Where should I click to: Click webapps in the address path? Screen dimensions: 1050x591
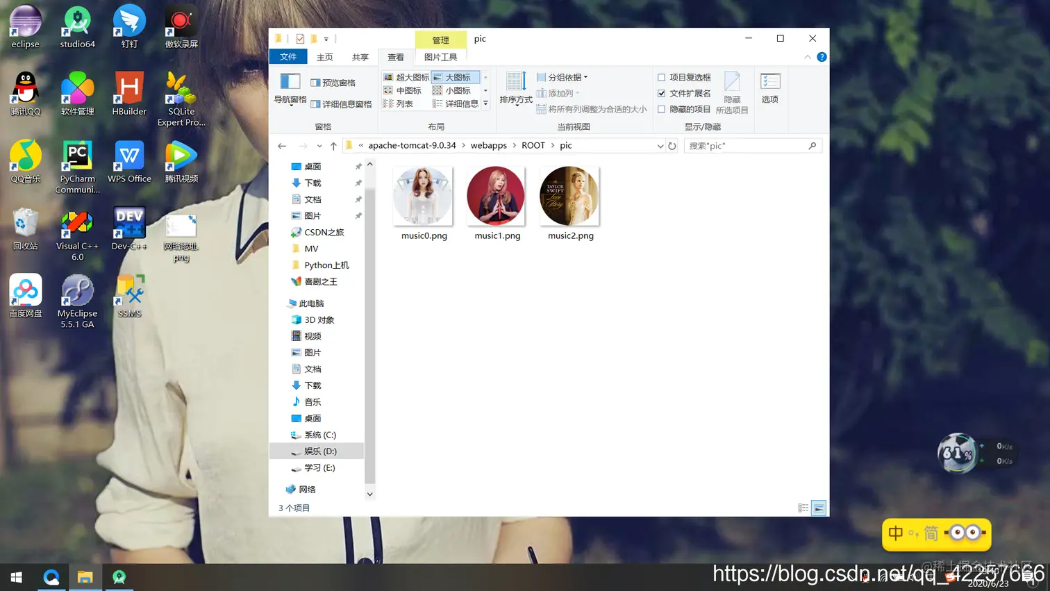click(489, 146)
